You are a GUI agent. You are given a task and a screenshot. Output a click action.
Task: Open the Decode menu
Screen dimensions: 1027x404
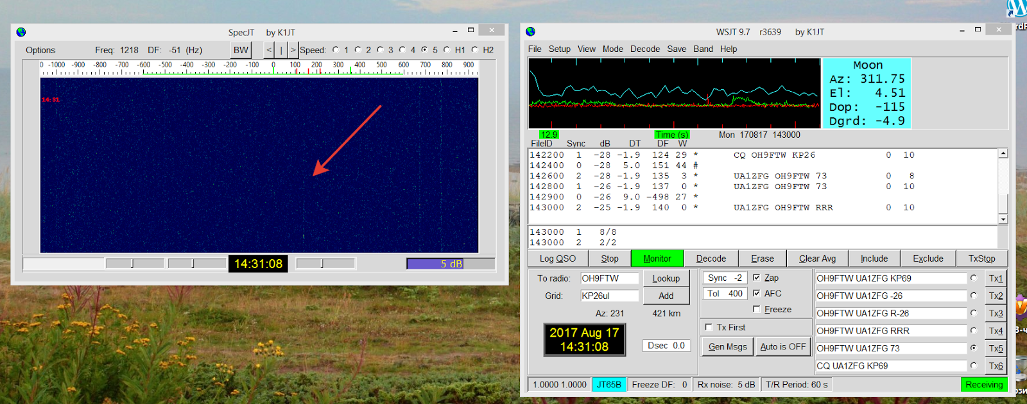click(x=644, y=49)
